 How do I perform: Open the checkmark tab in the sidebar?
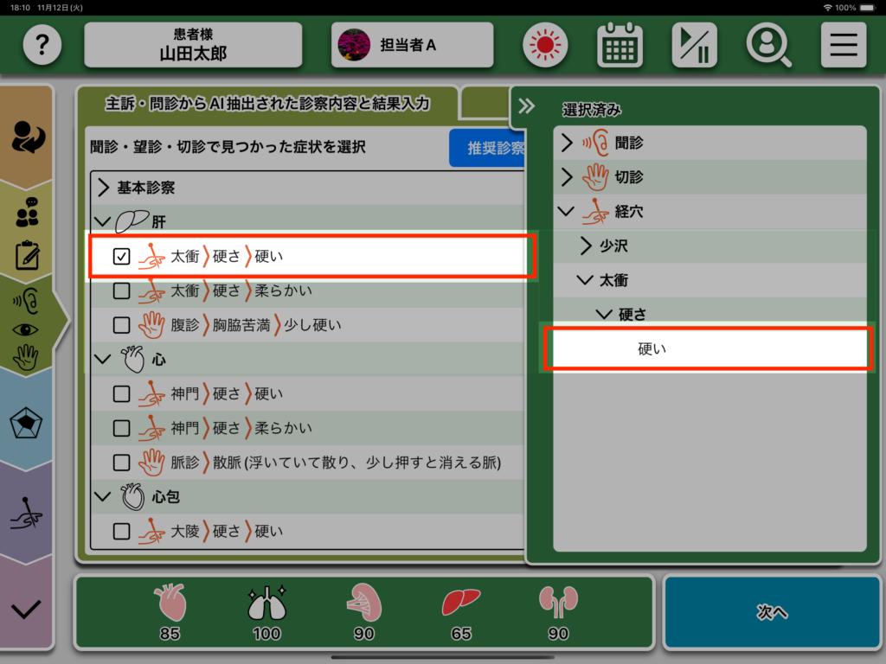pos(26,610)
